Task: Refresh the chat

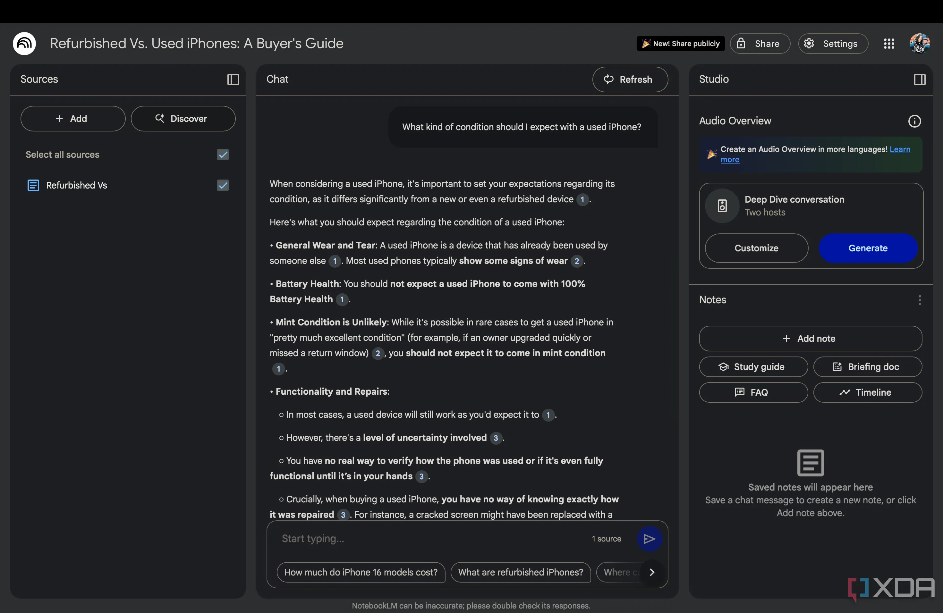Action: (630, 80)
